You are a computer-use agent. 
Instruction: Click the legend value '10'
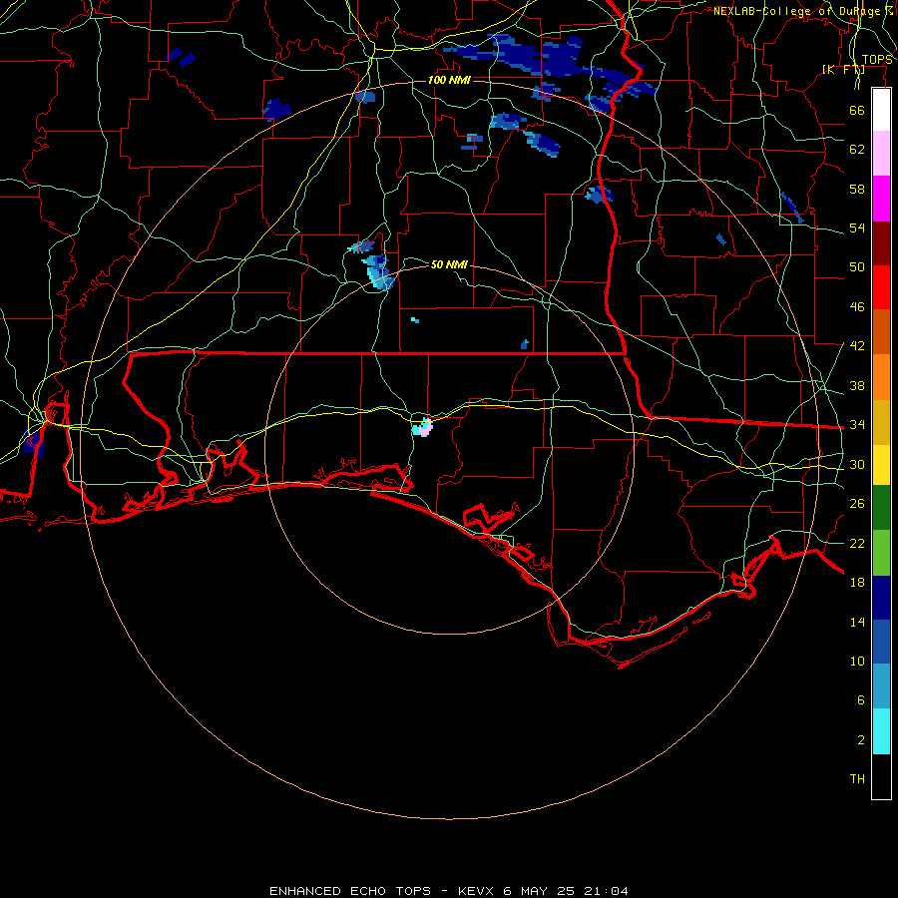coord(857,661)
